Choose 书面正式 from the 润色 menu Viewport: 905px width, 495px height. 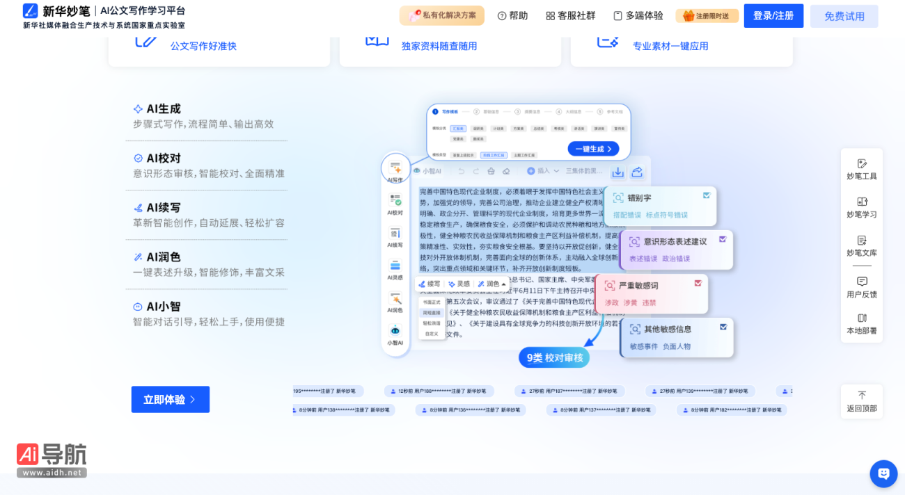[432, 302]
